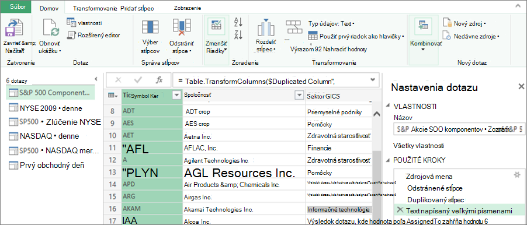527x225 pixels.
Task: Close the Nastavenia dotazu pane
Action: (x=521, y=86)
